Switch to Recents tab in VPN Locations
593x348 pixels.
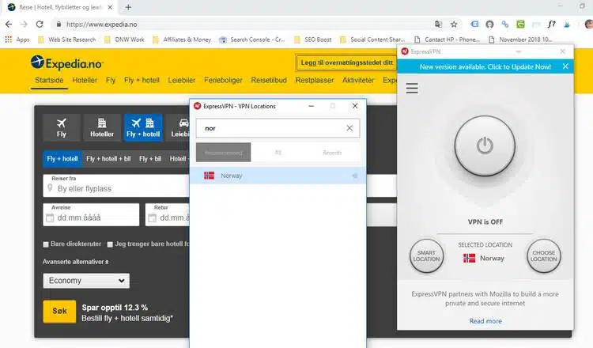[x=332, y=153]
